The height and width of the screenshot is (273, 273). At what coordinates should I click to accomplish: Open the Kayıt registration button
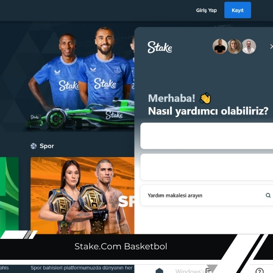pos(238,10)
